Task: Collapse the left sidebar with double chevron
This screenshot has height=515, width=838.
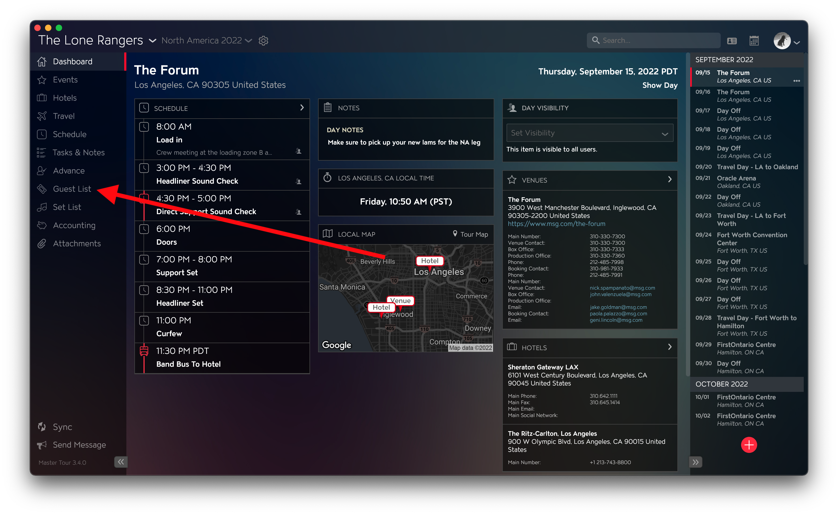Action: pyautogui.click(x=120, y=462)
